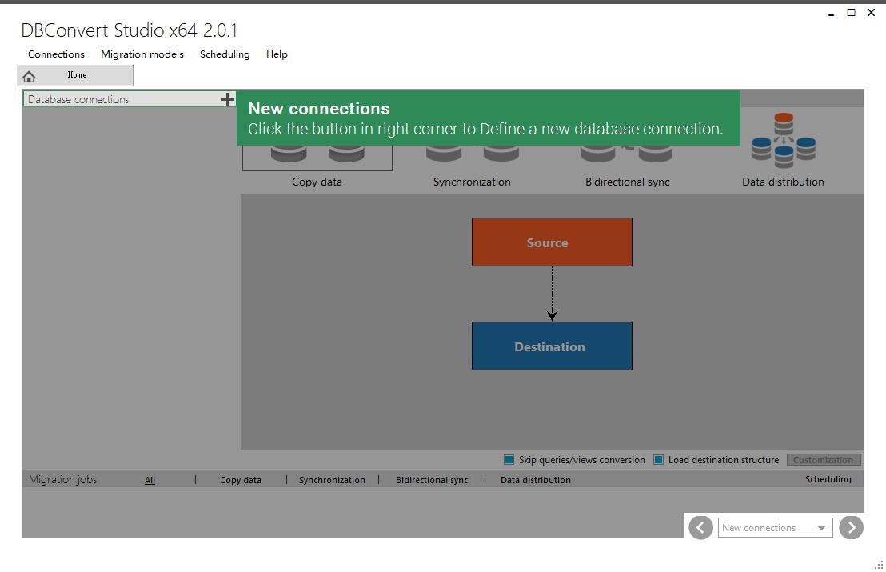Toggle the Scheduling option in Migration jobs bar

[x=828, y=479]
